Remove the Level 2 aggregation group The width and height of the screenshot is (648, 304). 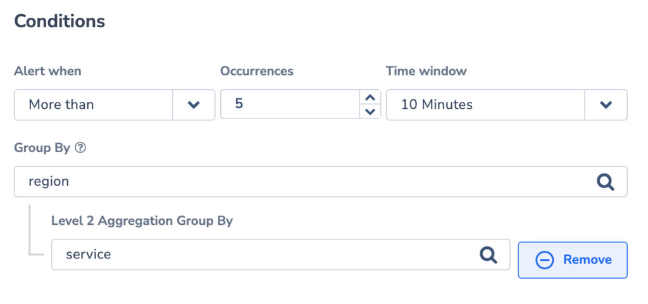tap(572, 260)
